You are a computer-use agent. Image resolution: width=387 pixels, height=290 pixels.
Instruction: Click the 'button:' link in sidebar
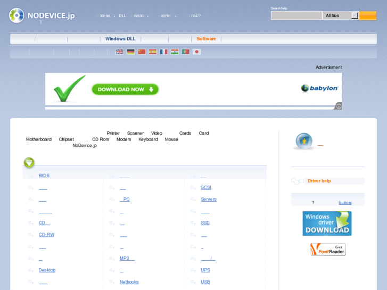pyautogui.click(x=345, y=202)
